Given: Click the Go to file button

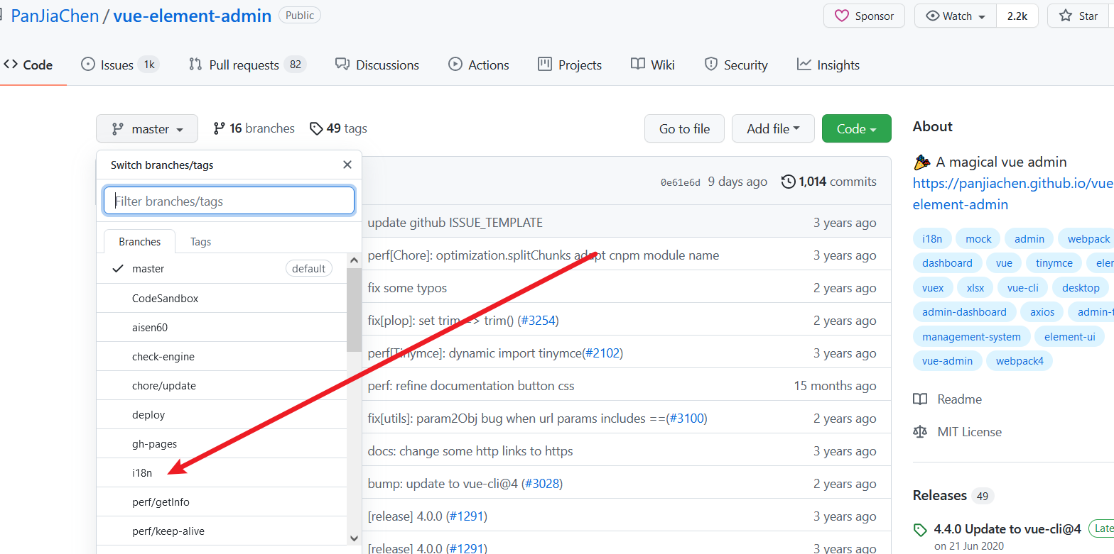Looking at the screenshot, I should click(x=684, y=128).
